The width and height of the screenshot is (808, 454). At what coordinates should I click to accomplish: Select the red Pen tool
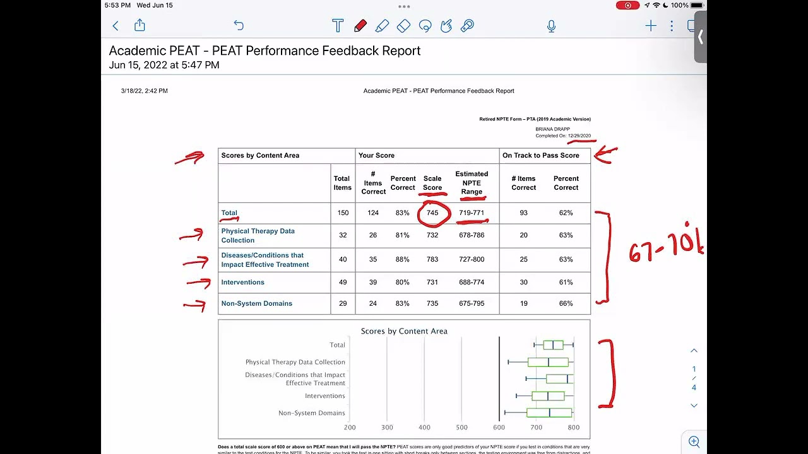[360, 26]
